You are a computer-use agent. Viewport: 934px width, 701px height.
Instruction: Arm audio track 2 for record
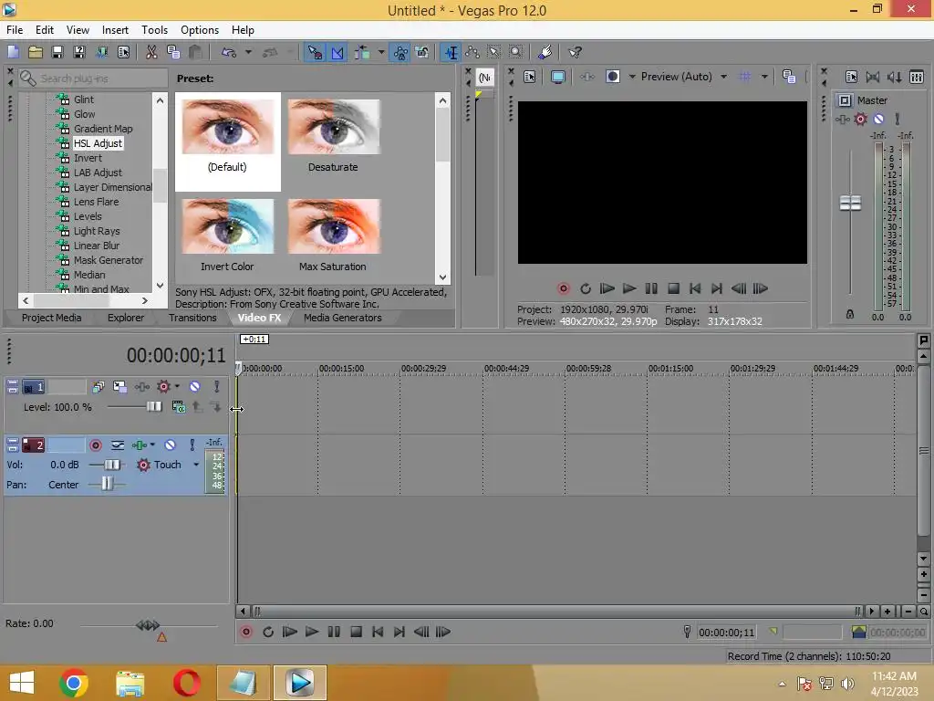[x=95, y=445]
